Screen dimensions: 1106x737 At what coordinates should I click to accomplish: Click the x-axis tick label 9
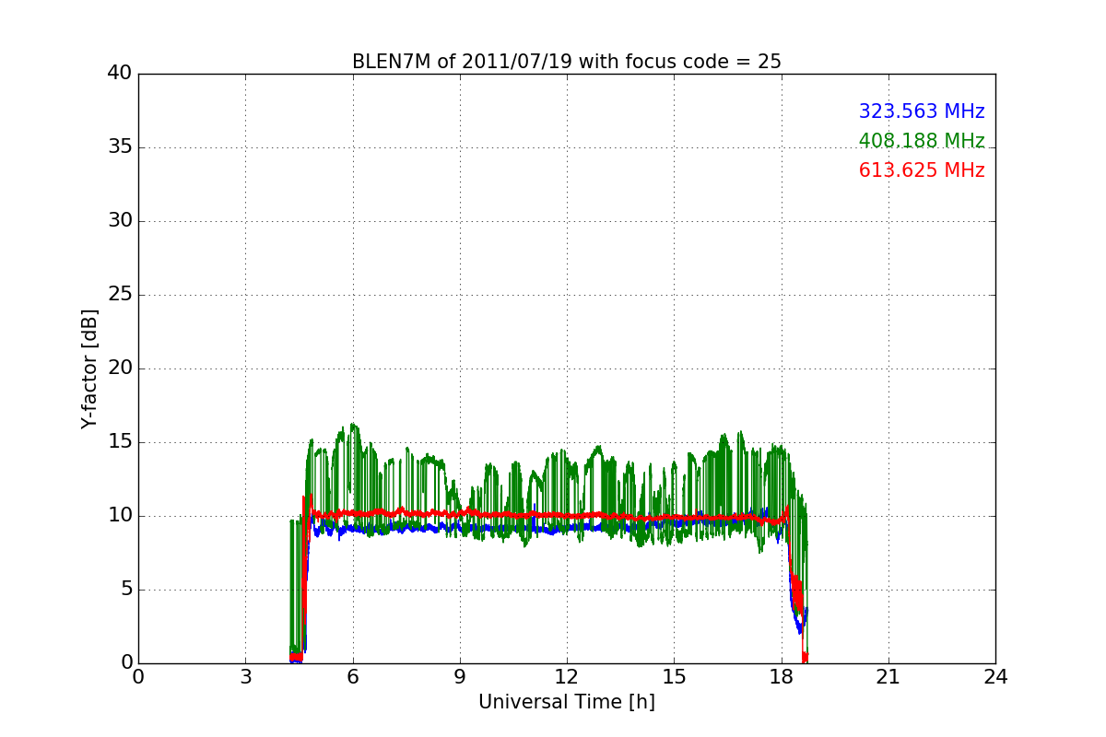click(x=460, y=677)
